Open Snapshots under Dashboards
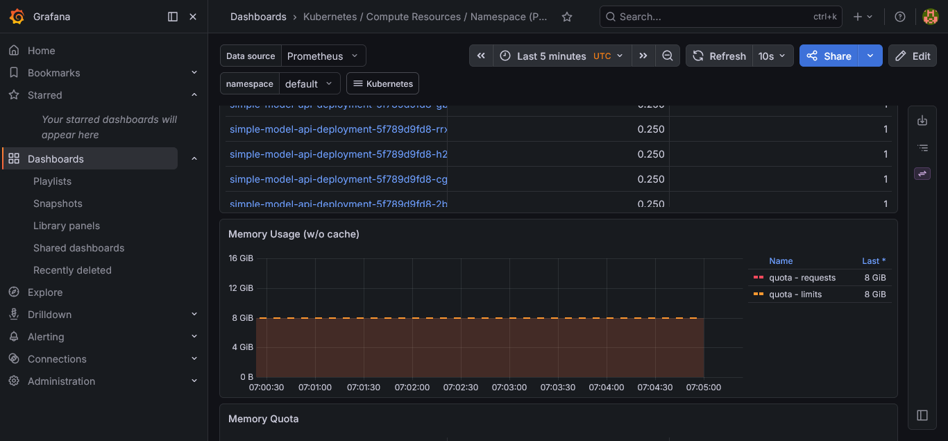Screen dimensions: 948x441 click(58, 203)
